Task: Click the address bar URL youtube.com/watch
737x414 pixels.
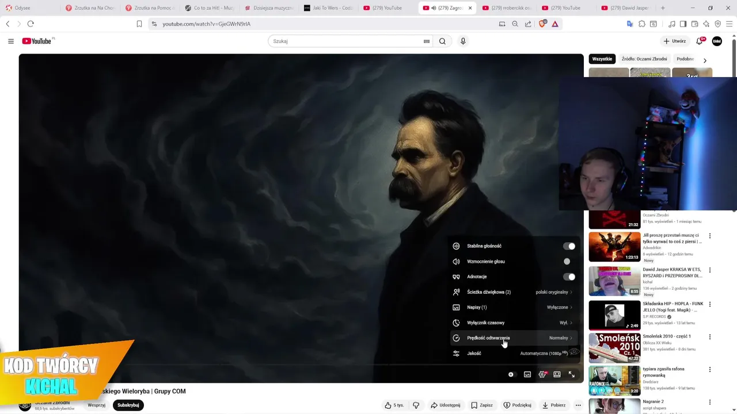Action: (x=206, y=24)
